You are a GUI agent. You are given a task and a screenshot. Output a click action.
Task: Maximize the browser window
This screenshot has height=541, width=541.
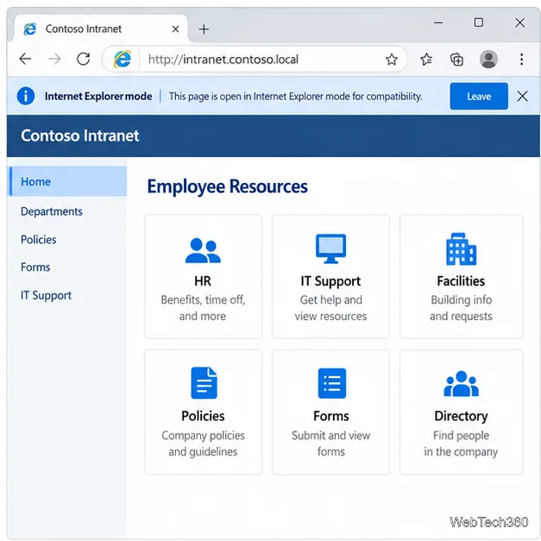[x=479, y=22]
